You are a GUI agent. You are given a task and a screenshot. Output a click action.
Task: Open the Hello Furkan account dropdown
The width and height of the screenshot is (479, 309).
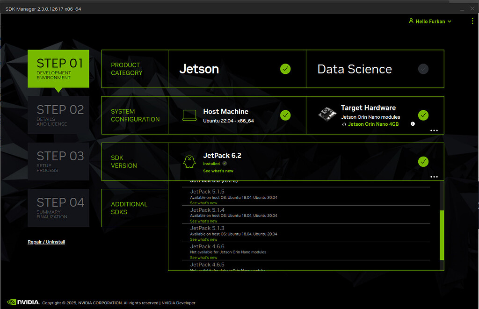(429, 21)
